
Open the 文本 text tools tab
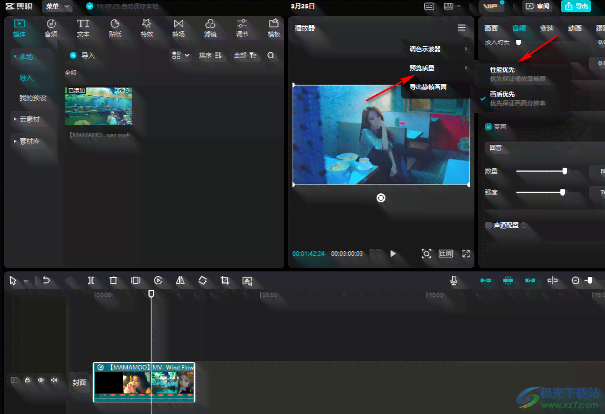tap(83, 28)
